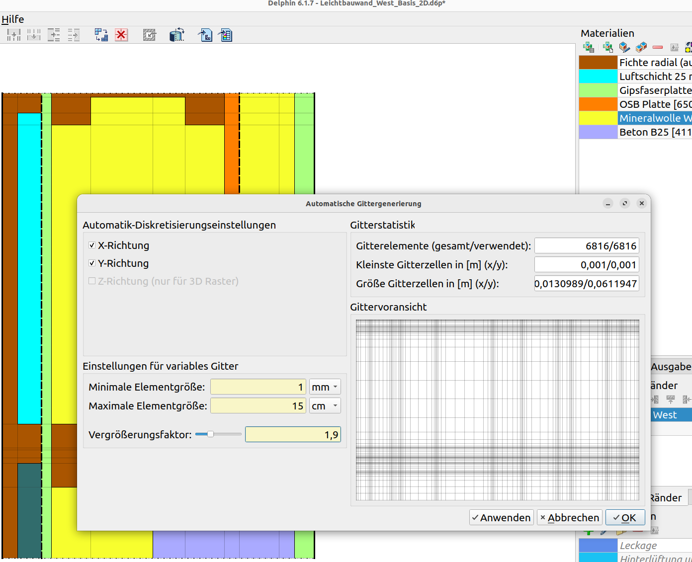Click the Abbrechen button

click(570, 517)
